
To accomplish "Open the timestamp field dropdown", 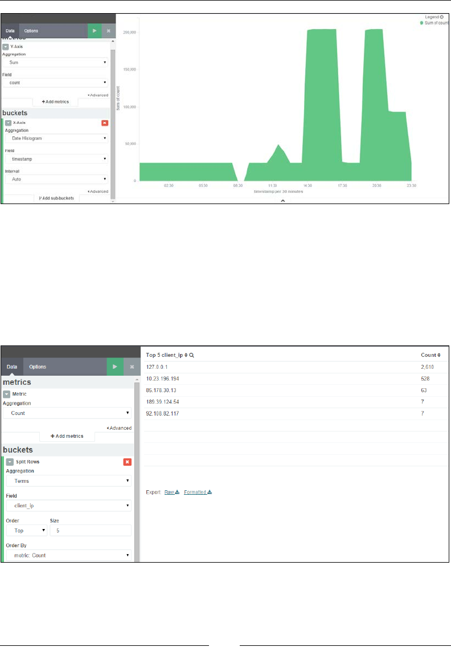I will [x=57, y=159].
